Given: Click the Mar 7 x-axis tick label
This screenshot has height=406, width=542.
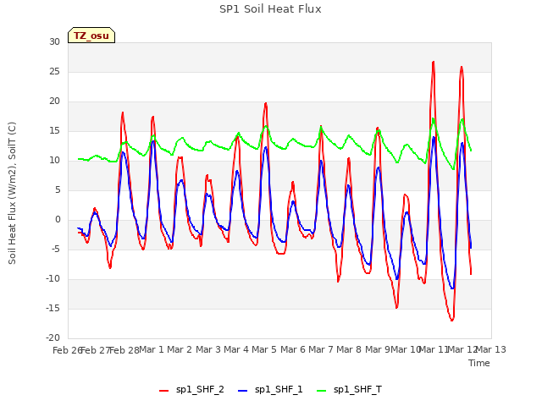Looking at the screenshot, I should tap(321, 349).
